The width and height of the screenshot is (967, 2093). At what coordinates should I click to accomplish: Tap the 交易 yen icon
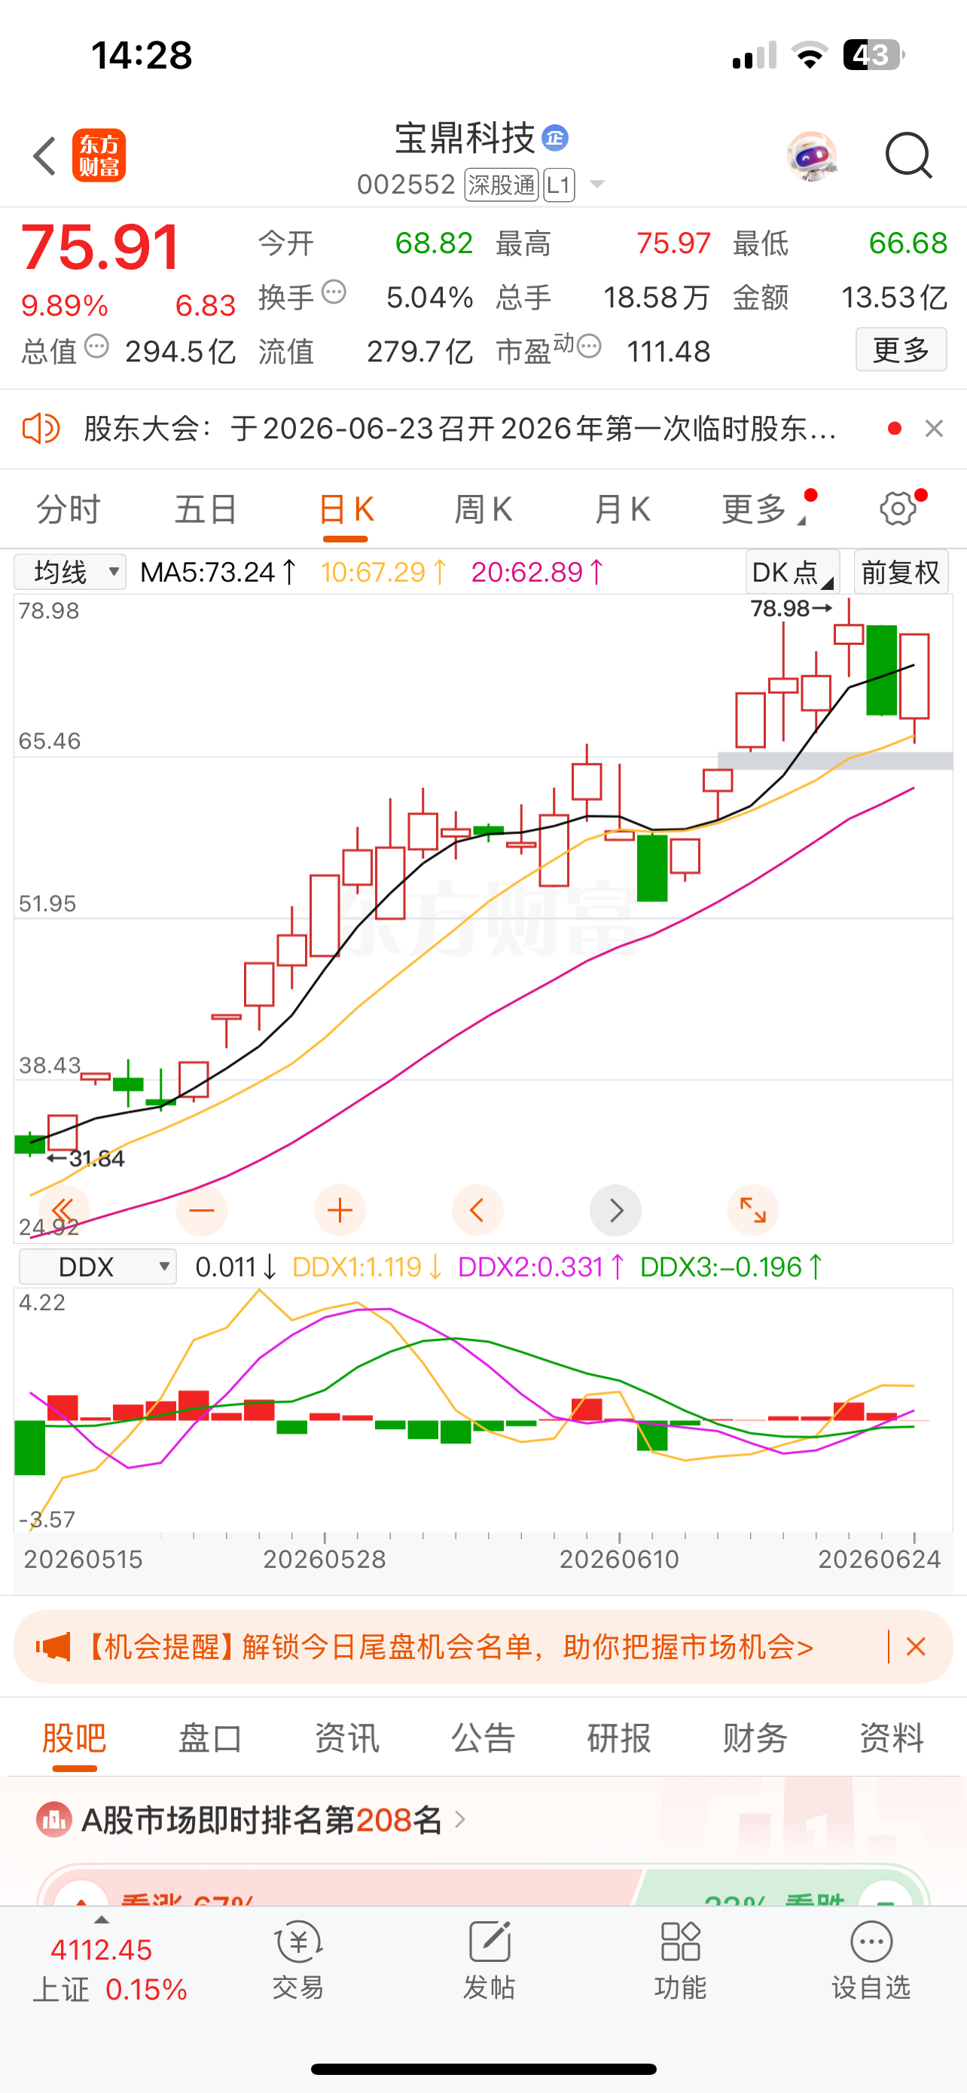tap(298, 1942)
